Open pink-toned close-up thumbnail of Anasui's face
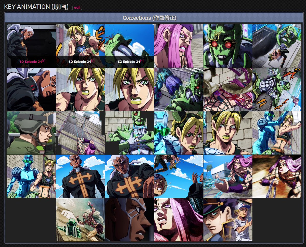Viewport: 306px width, 247px height. click(179, 220)
